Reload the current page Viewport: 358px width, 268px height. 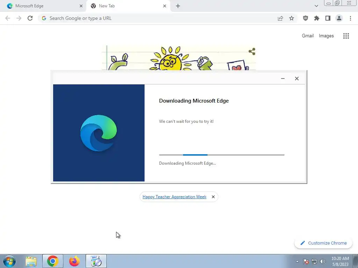pos(30,18)
